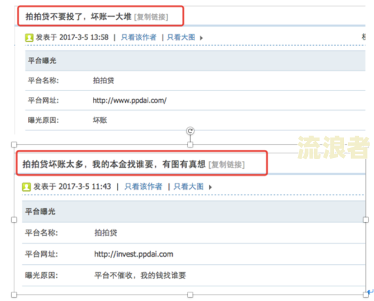
Task: Expand arrow after 只看大图 in 13:58 post
Action: pyautogui.click(x=201, y=38)
